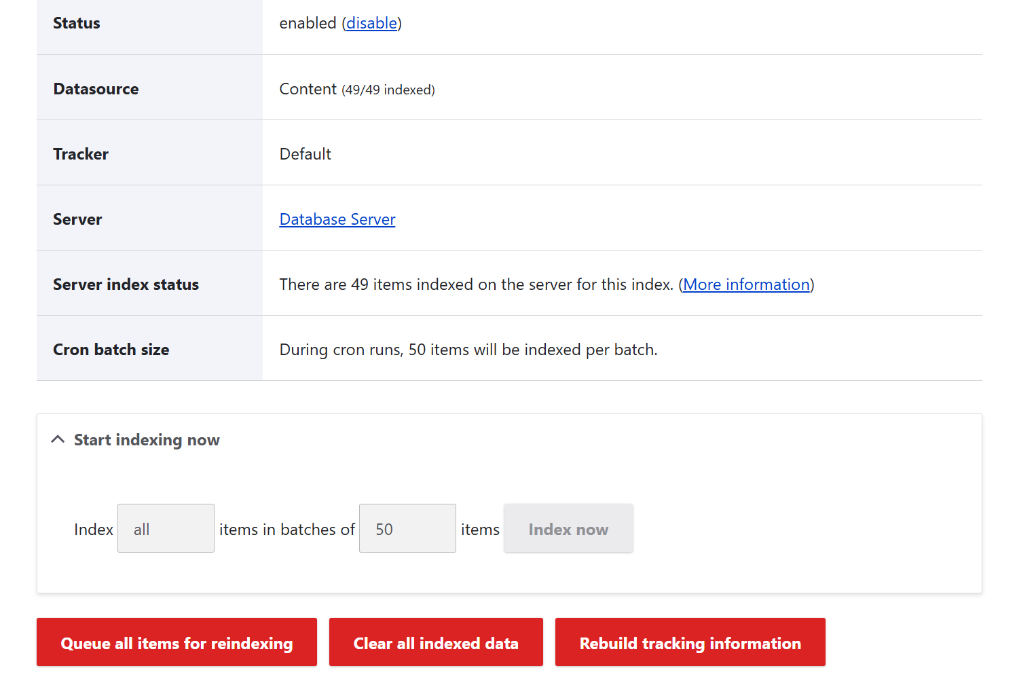Click the Cron batch size row
The height and width of the screenshot is (683, 1017).
[111, 350]
